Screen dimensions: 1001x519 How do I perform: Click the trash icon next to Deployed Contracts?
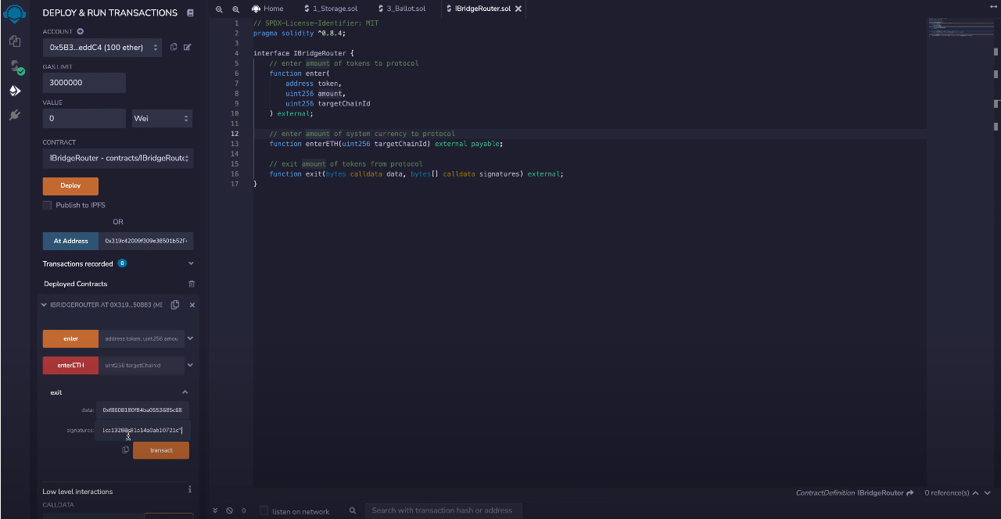coord(192,284)
